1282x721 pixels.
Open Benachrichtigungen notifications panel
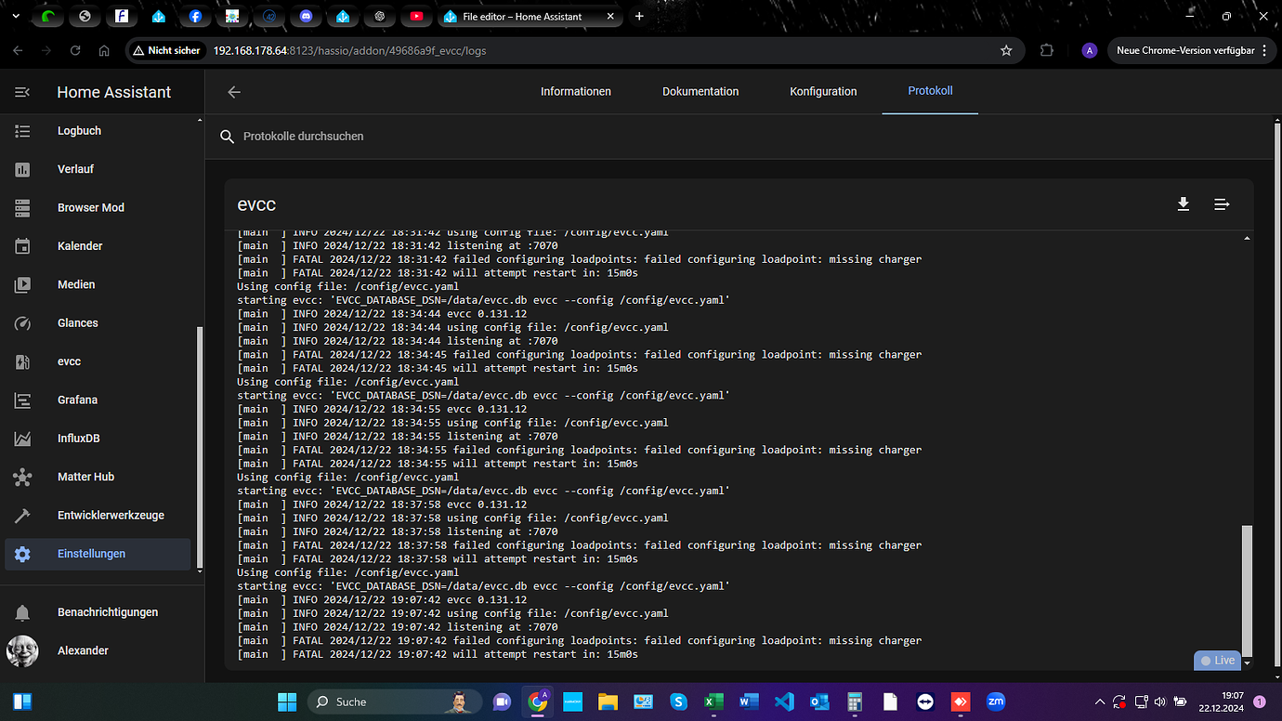(107, 612)
